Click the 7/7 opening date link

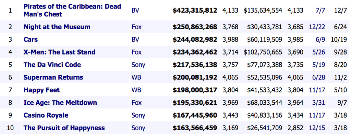(320, 10)
